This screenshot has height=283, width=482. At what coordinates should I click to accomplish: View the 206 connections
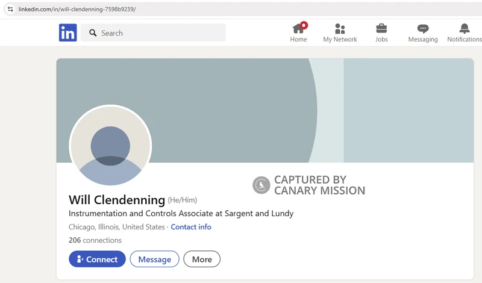[95, 240]
